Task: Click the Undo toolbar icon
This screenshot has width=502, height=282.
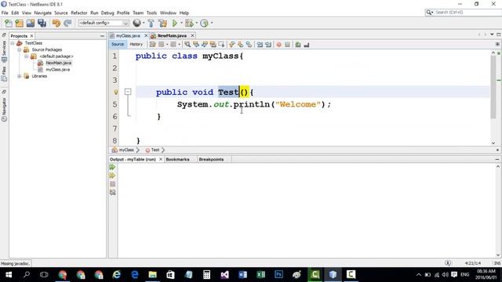Action: click(x=56, y=23)
